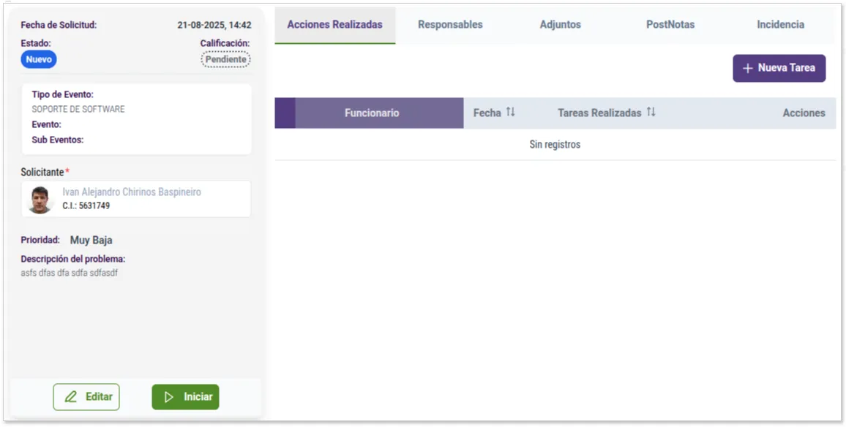This screenshot has width=846, height=427.
Task: Click the pencil icon in the Editar button
Action: (72, 396)
